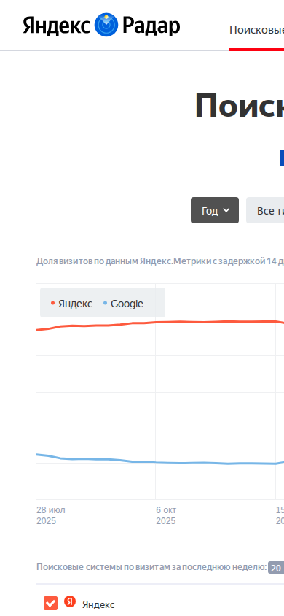Click the 6 окт 2025 axis label
The height and width of the screenshot is (616, 284).
coord(166,515)
